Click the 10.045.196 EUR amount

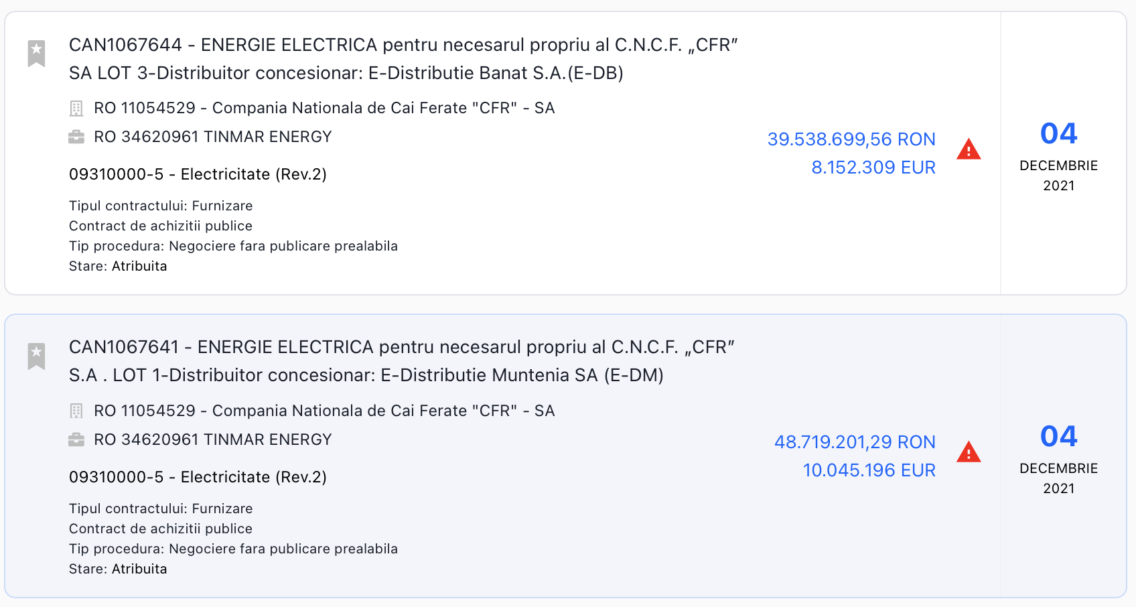869,470
